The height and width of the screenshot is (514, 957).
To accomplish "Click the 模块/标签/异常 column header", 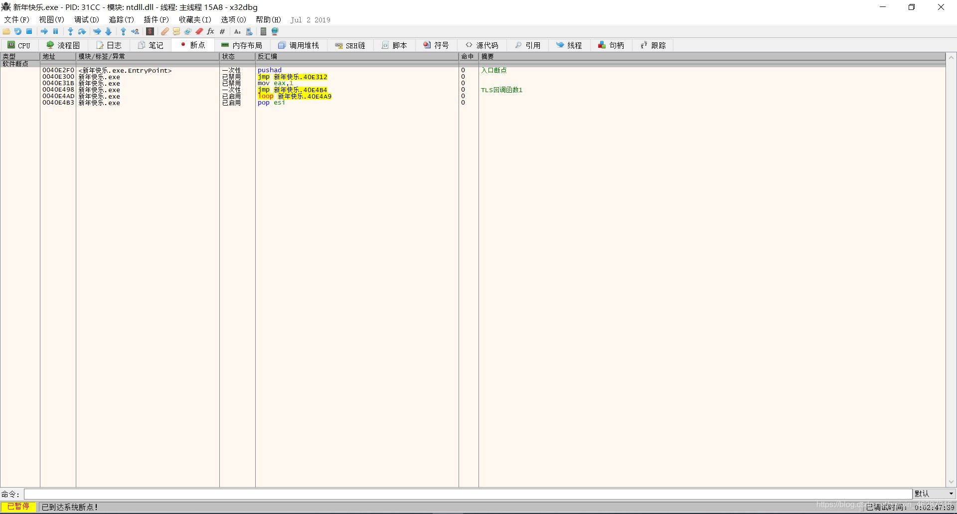I will pyautogui.click(x=148, y=57).
